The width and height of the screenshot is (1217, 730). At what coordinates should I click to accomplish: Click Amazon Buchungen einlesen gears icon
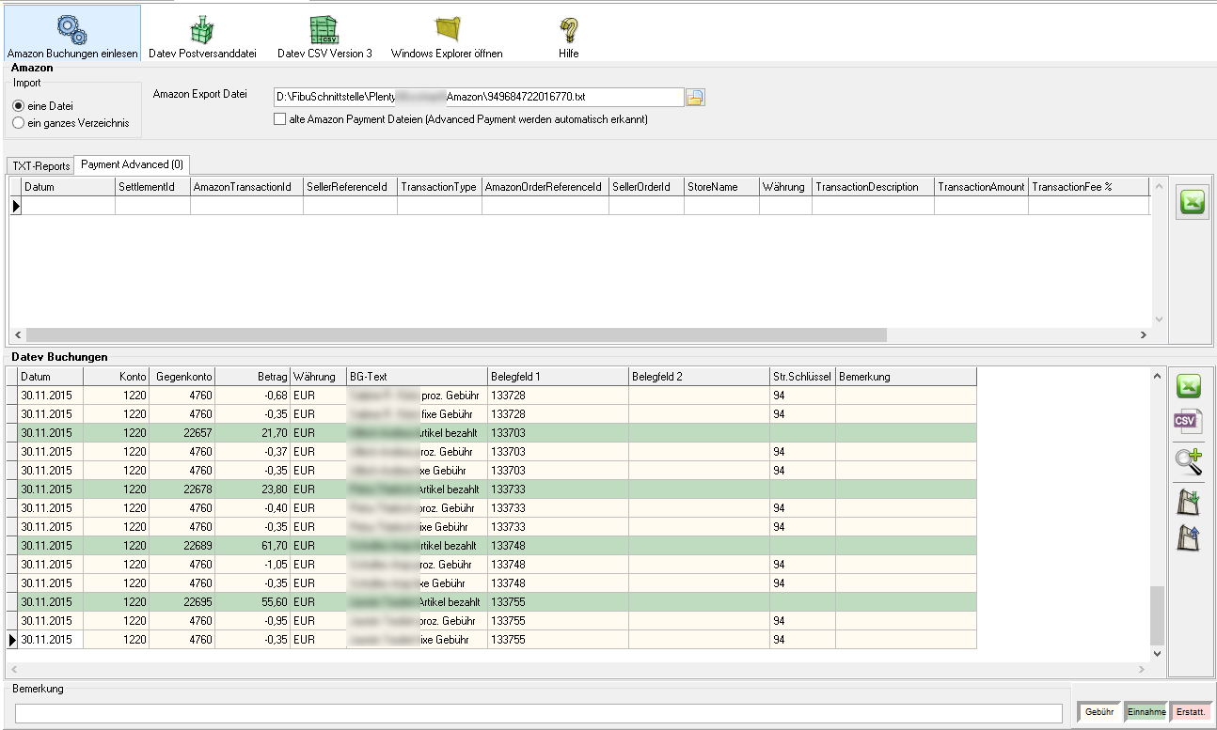click(71, 28)
